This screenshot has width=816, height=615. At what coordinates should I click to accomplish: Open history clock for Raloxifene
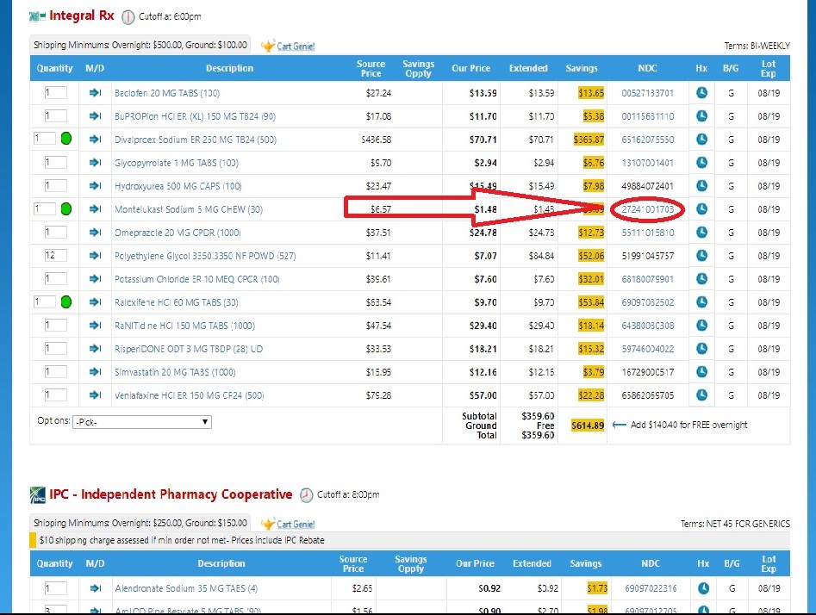[702, 301]
